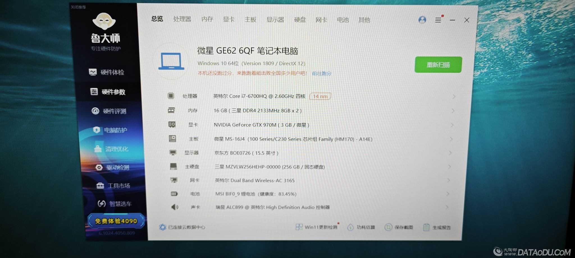Click the 免费体验4090 promo banner

pos(116,221)
